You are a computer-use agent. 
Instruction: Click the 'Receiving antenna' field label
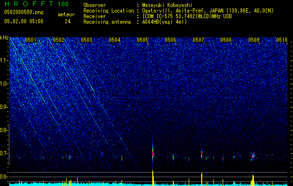pyautogui.click(x=107, y=22)
